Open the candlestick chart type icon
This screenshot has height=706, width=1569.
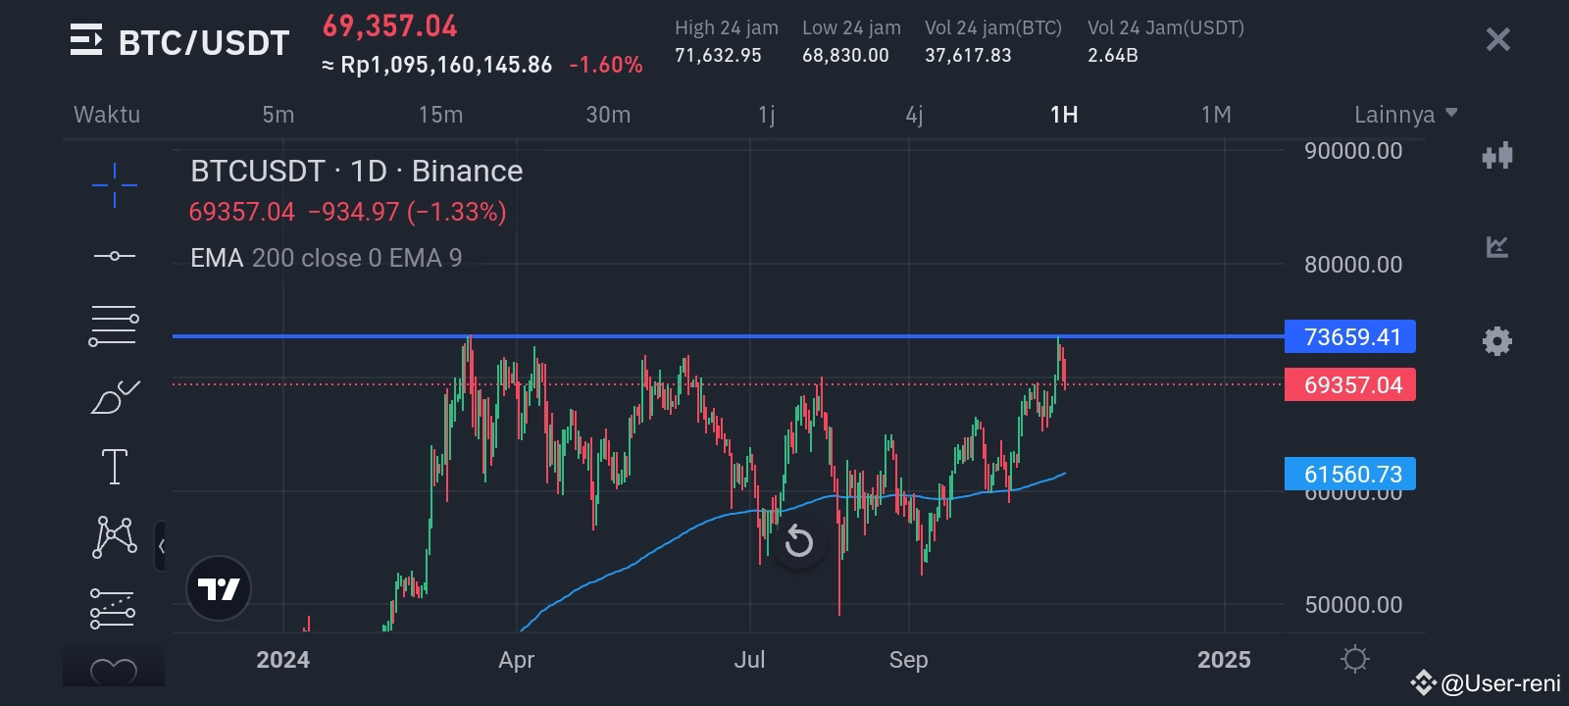(x=1497, y=156)
